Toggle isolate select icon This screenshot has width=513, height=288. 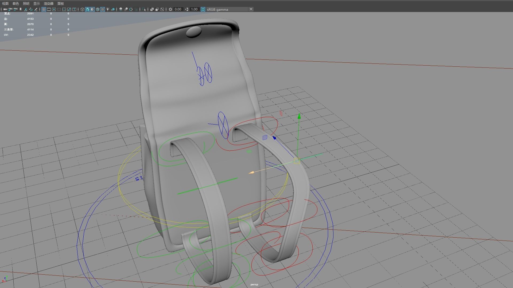(x=144, y=9)
